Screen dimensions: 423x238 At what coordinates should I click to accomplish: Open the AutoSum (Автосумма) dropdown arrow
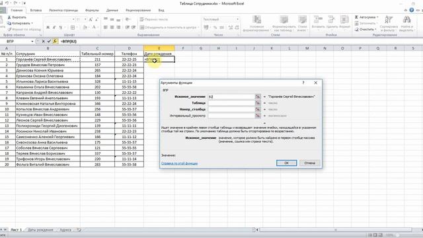point(377,17)
